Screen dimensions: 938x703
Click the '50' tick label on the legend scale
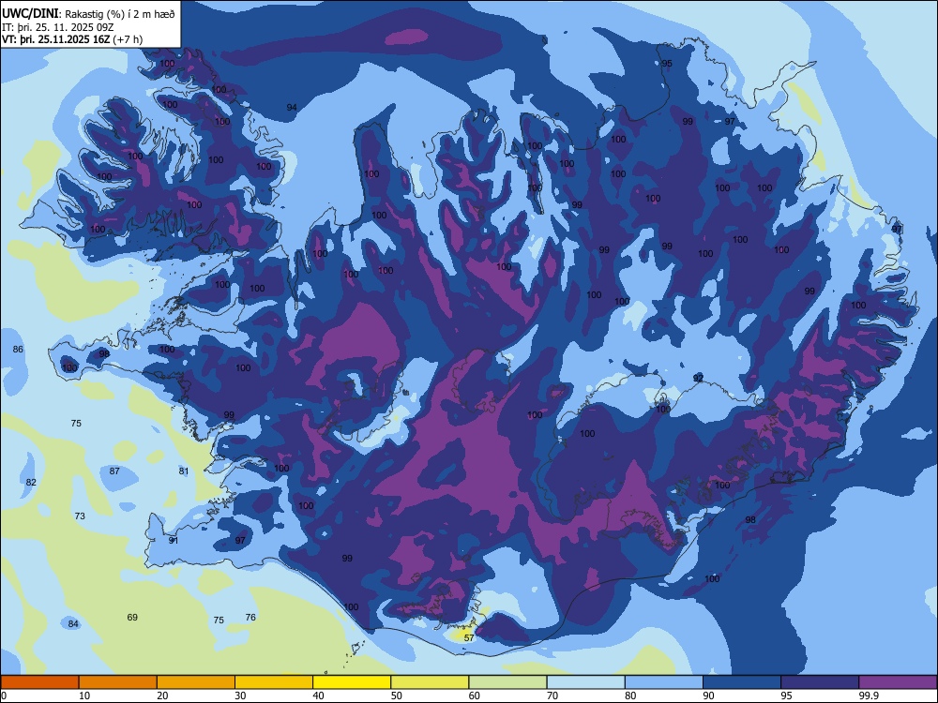tap(396, 696)
